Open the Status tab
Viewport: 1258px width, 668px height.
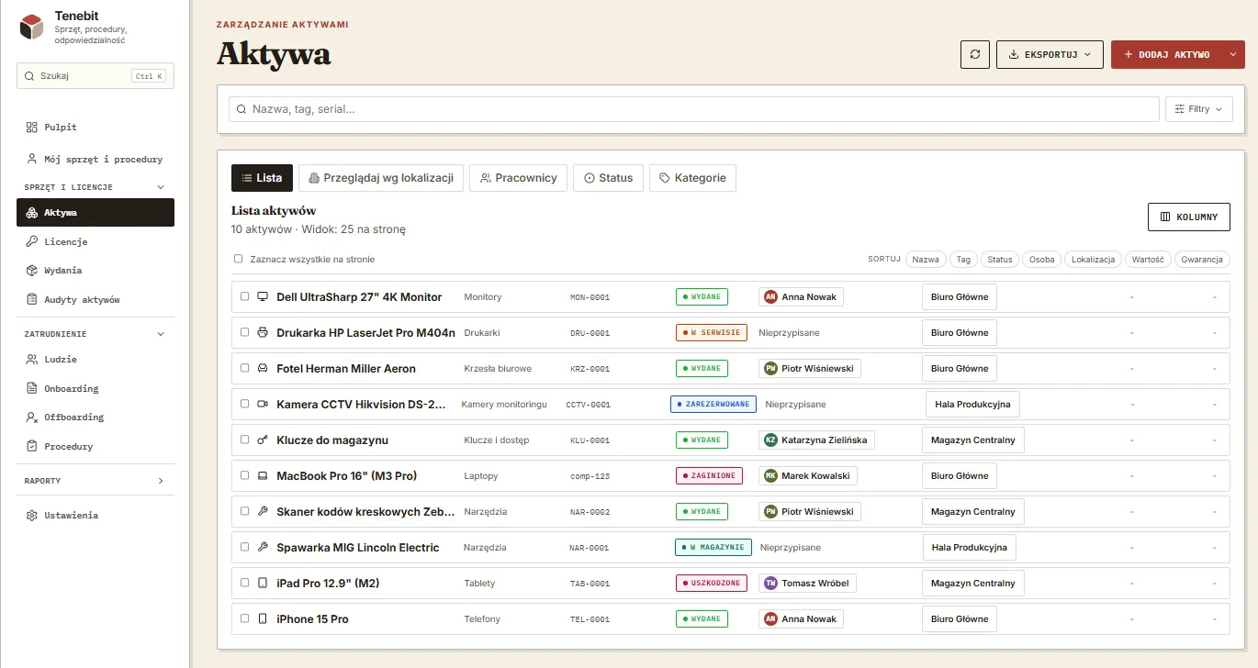[x=608, y=178]
